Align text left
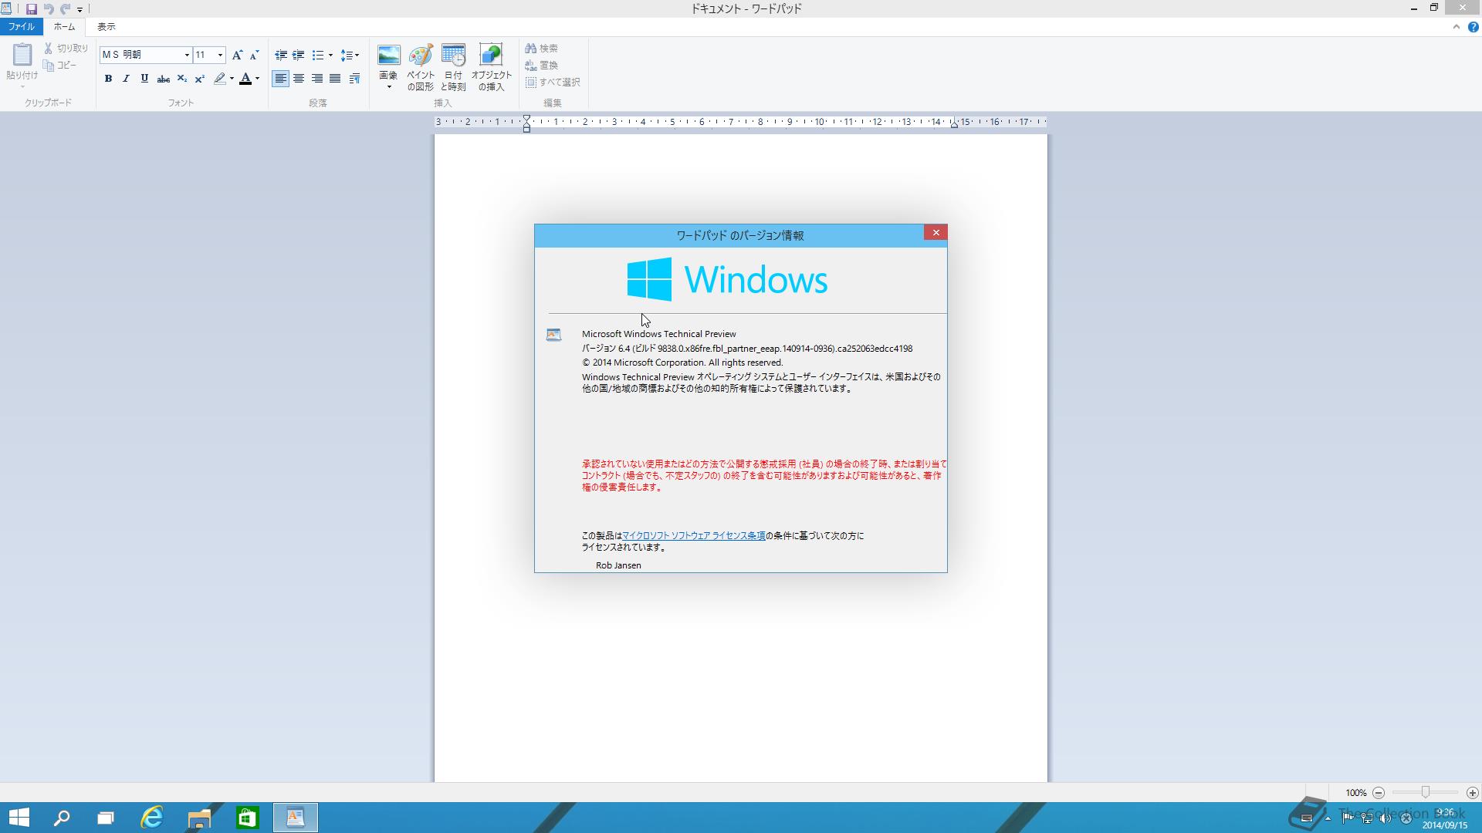The width and height of the screenshot is (1482, 833). pyautogui.click(x=280, y=79)
